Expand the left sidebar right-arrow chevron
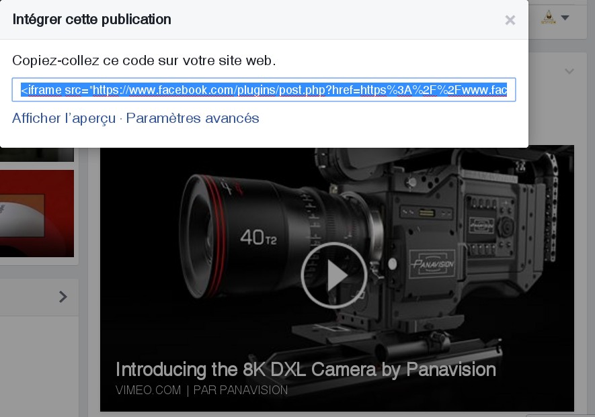Screen dimensions: 595x417 pos(63,297)
